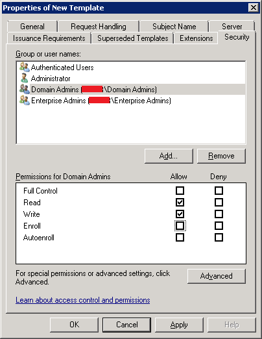This screenshot has width=262, height=339.
Task: Check Allow for Full Control
Action: 180,191
